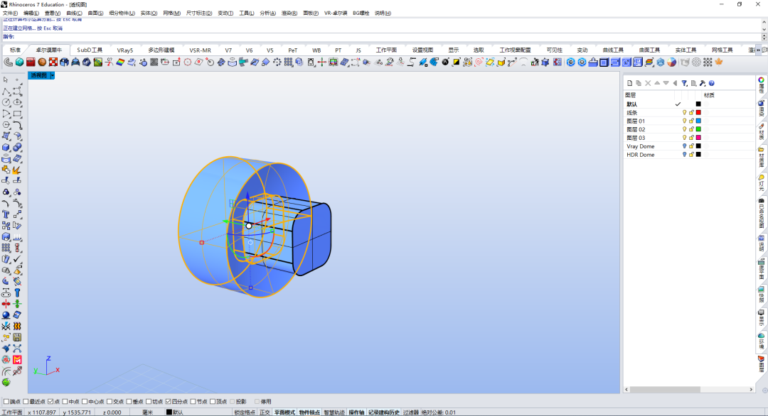Open the 曲线(C) menu

tap(75, 13)
